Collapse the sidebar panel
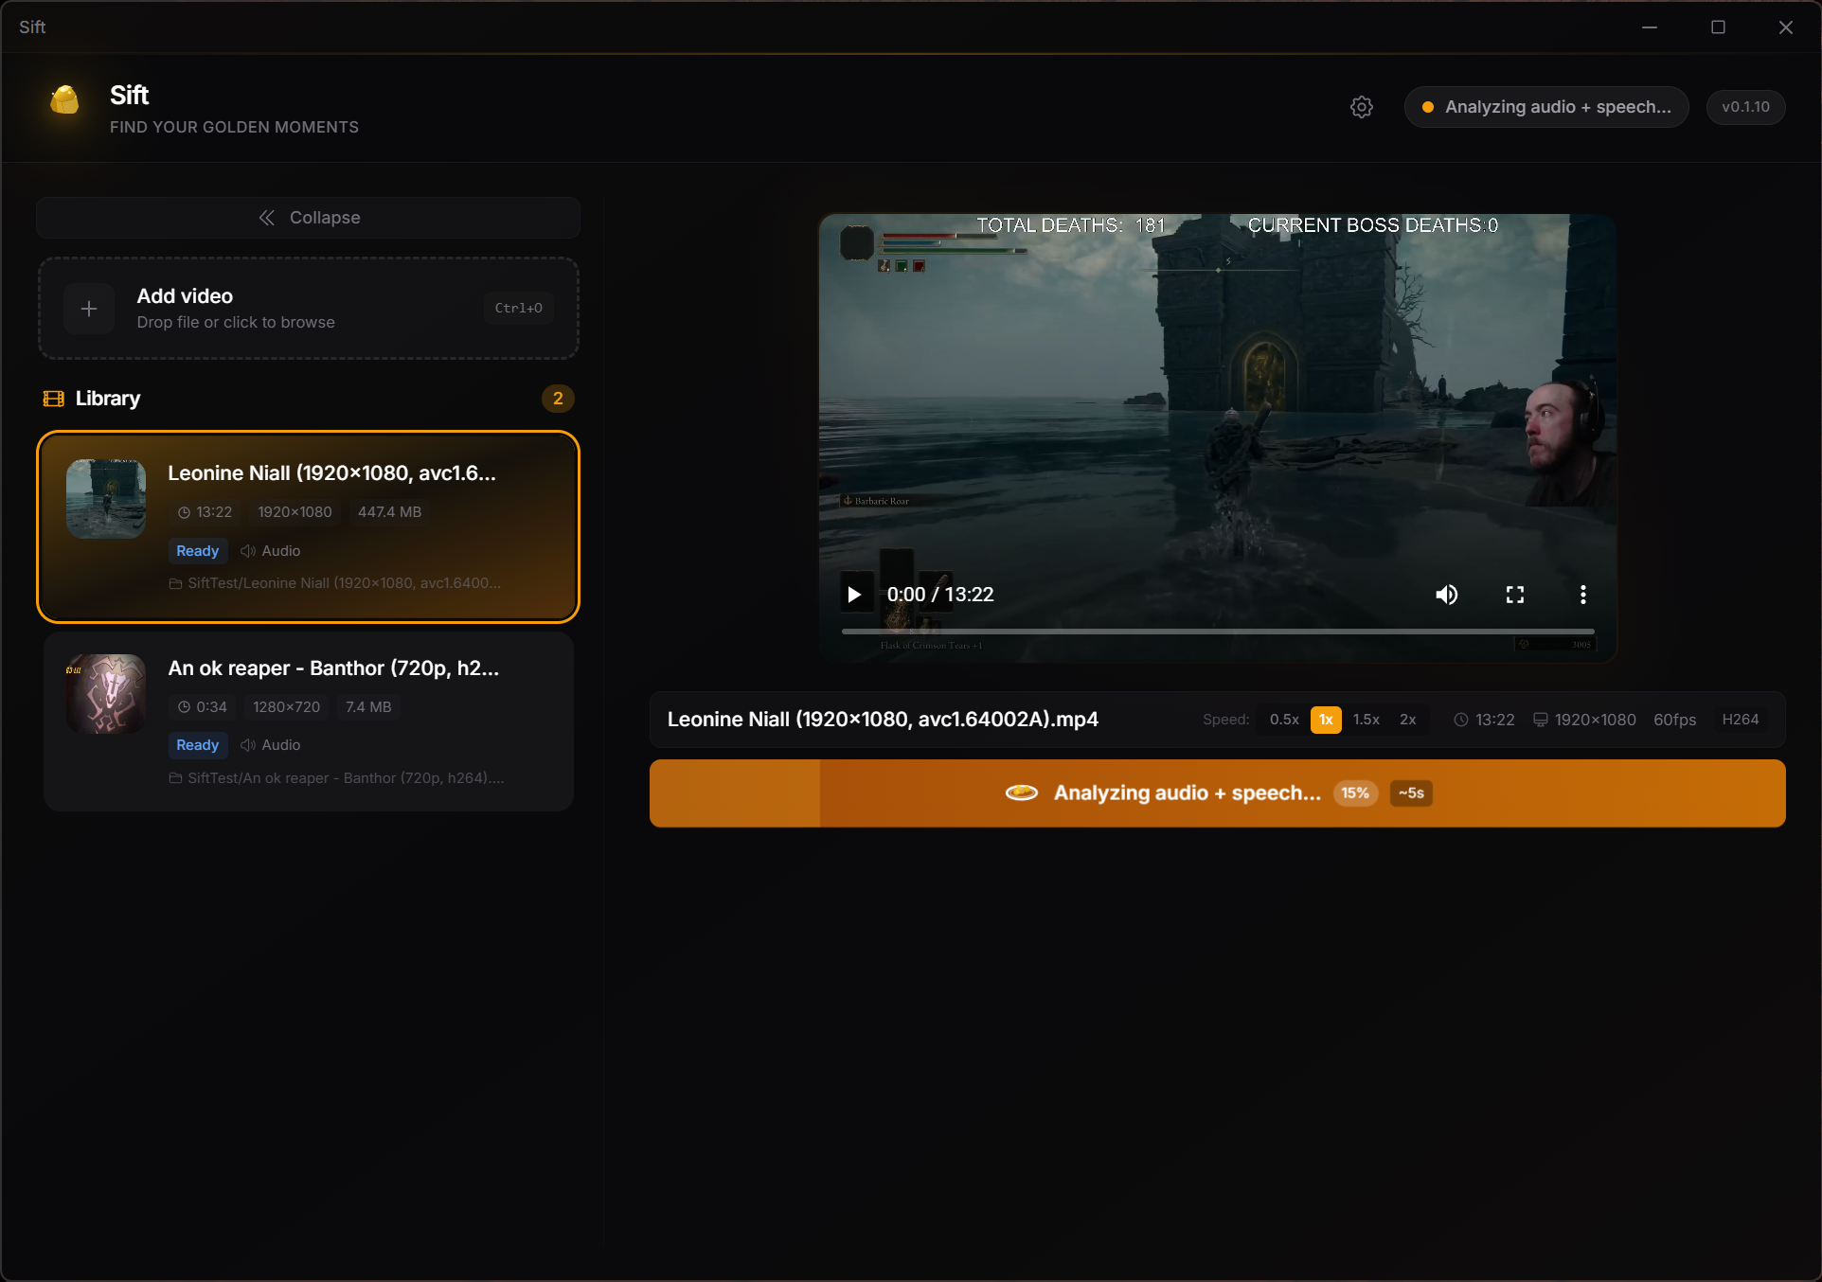The width and height of the screenshot is (1822, 1282). 307,217
